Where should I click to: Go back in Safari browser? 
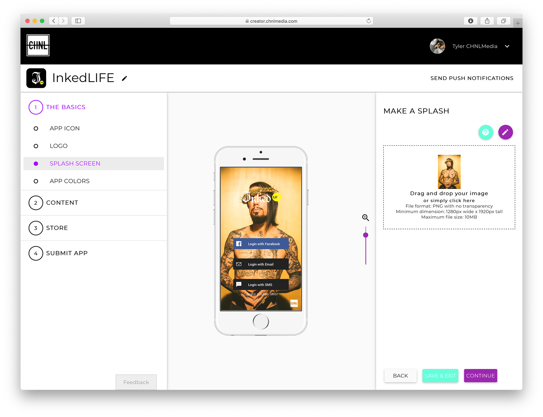pyautogui.click(x=54, y=21)
